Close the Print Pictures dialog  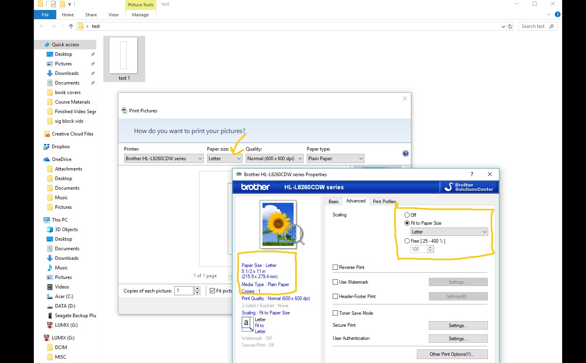[x=405, y=98]
